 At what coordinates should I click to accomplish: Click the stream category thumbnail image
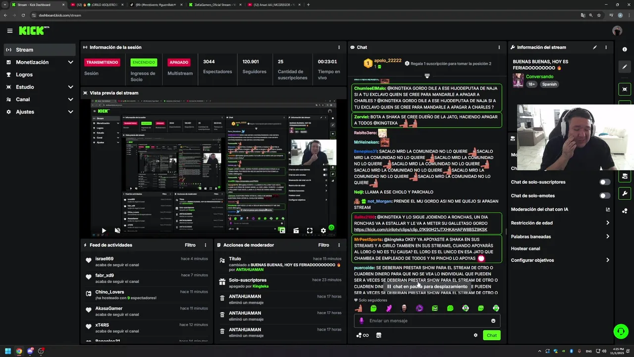[x=518, y=80]
